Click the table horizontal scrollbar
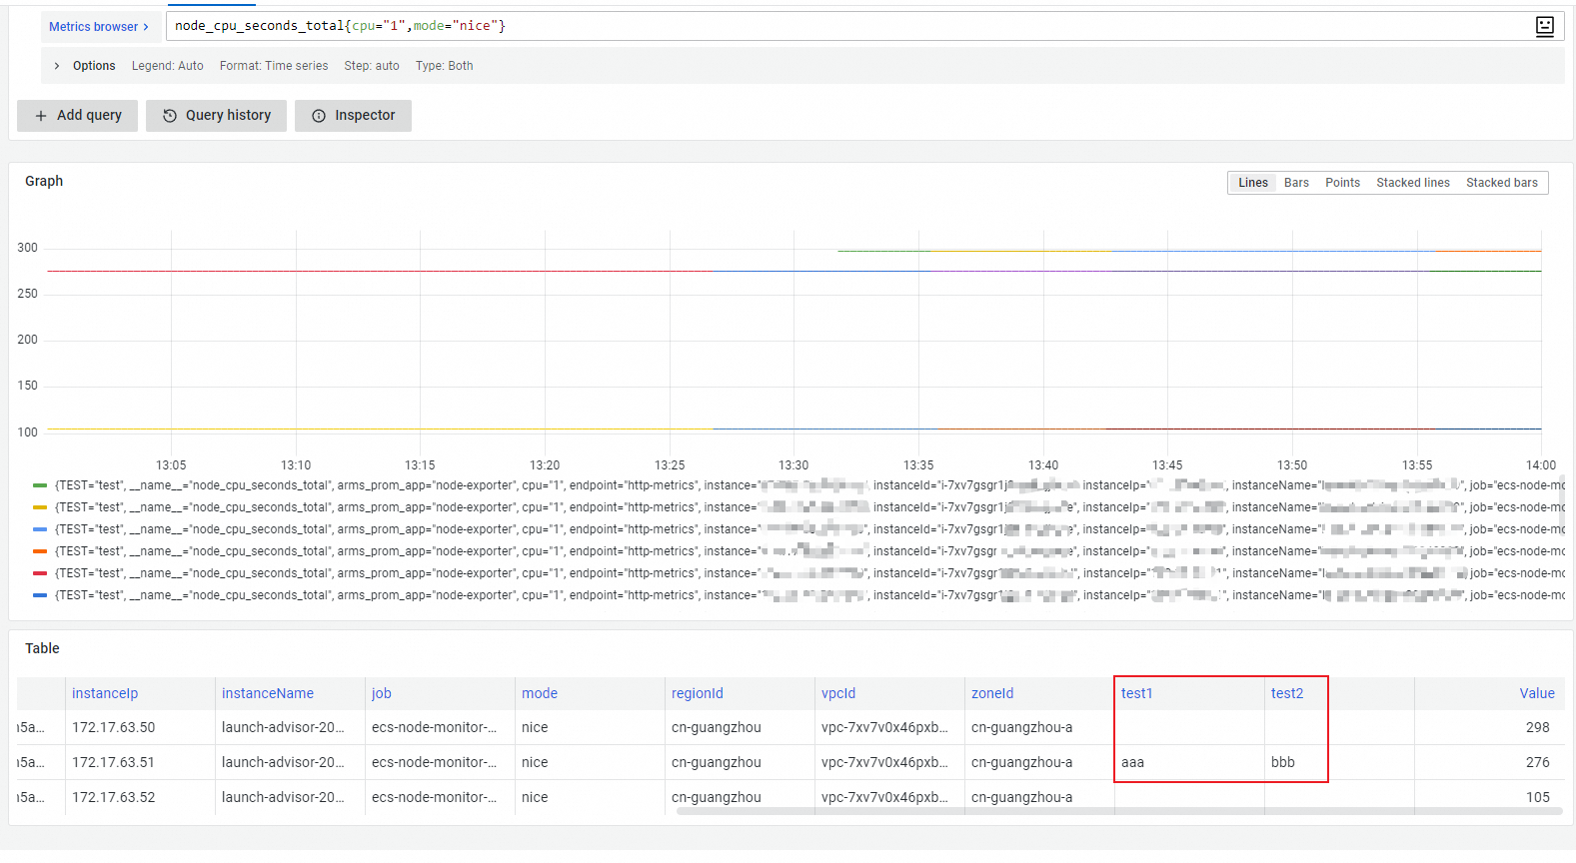 coord(1119,811)
